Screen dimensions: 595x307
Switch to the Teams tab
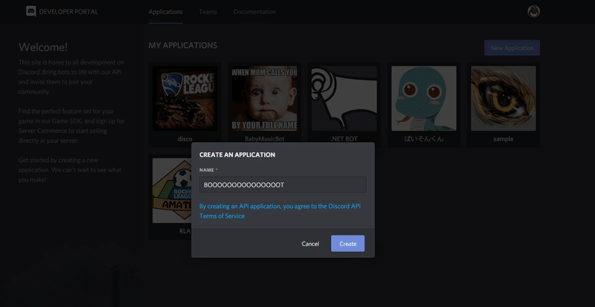[208, 12]
